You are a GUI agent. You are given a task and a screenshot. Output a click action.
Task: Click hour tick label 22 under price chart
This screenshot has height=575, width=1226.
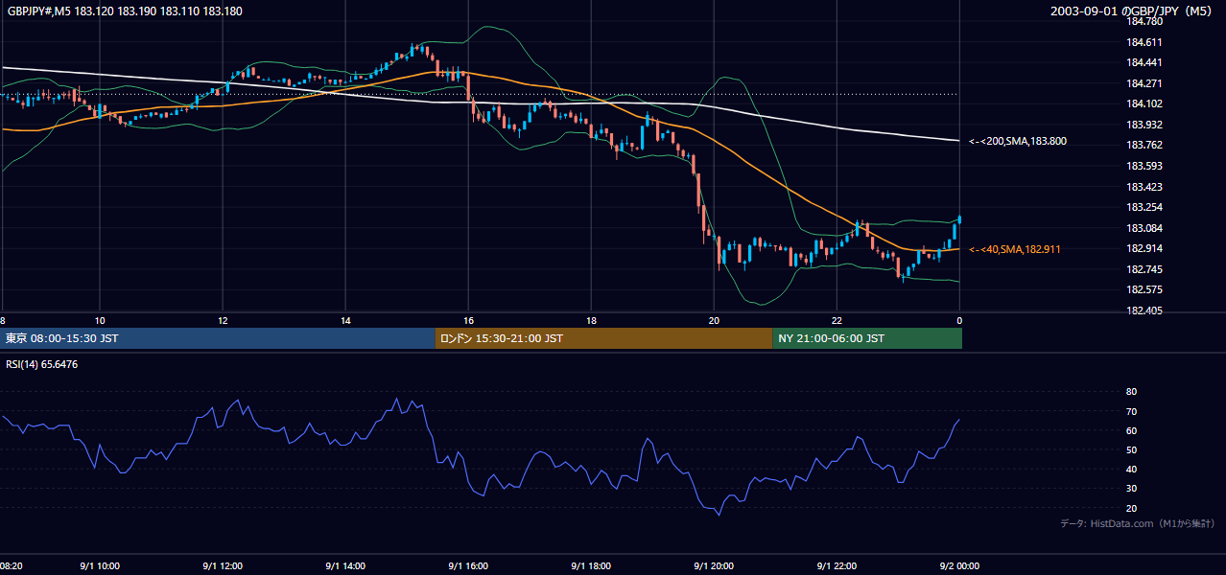click(x=837, y=320)
